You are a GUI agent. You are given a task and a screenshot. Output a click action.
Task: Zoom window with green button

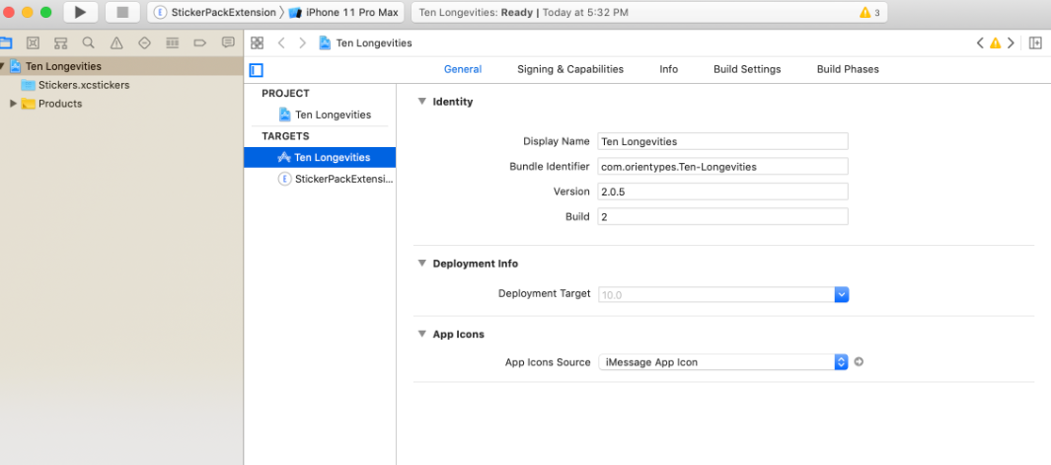[45, 12]
